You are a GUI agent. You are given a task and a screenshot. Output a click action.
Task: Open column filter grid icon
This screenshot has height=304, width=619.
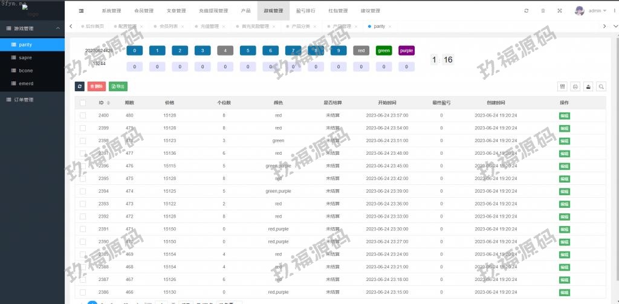tap(562, 87)
